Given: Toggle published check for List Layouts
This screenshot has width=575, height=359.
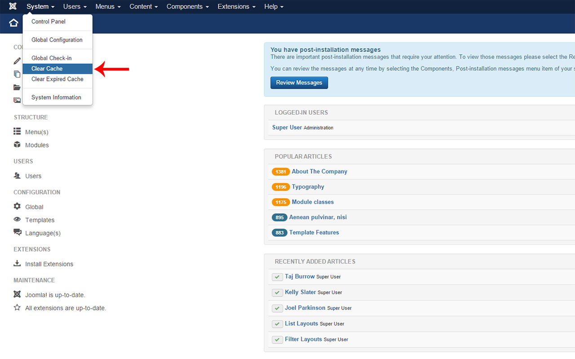Looking at the screenshot, I should 277,324.
